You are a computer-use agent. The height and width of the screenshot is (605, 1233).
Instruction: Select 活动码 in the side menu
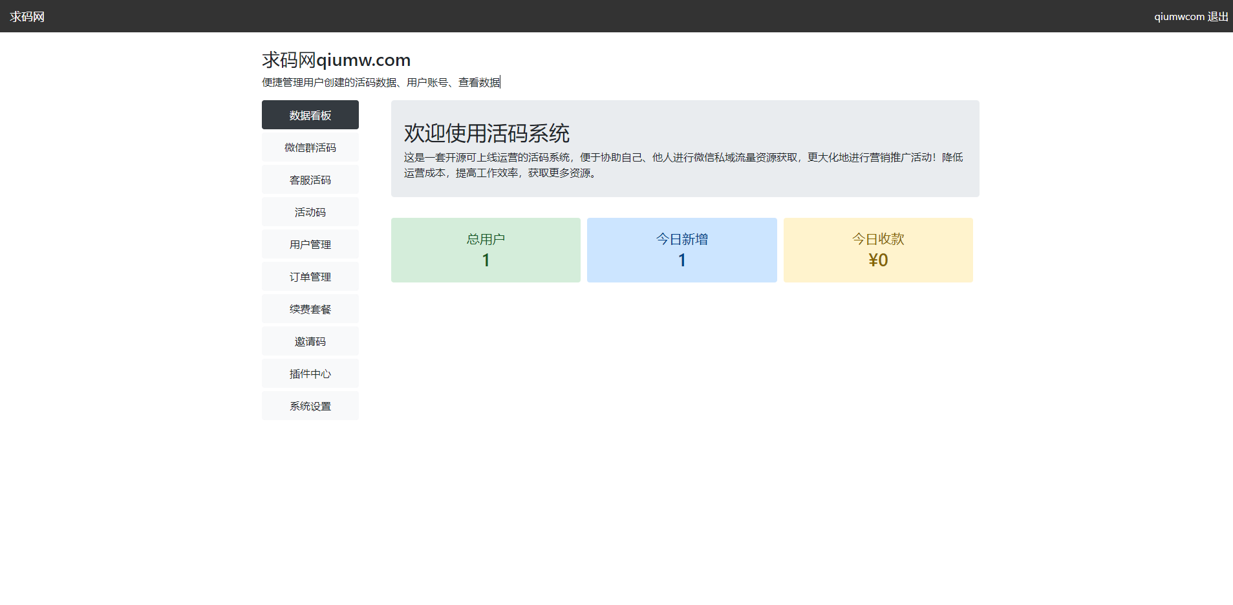tap(310, 212)
